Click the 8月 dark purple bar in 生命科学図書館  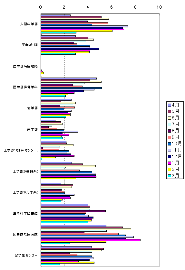pyautogui.click(x=73, y=211)
